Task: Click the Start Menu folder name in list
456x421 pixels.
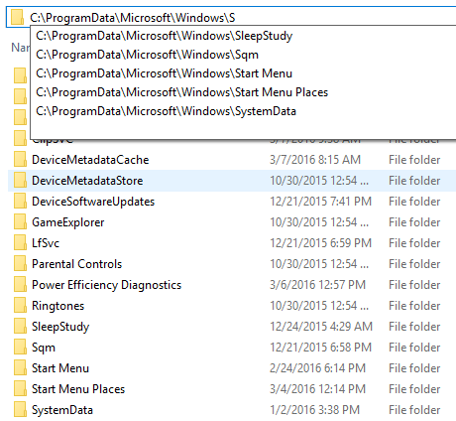Action: pyautogui.click(x=60, y=368)
